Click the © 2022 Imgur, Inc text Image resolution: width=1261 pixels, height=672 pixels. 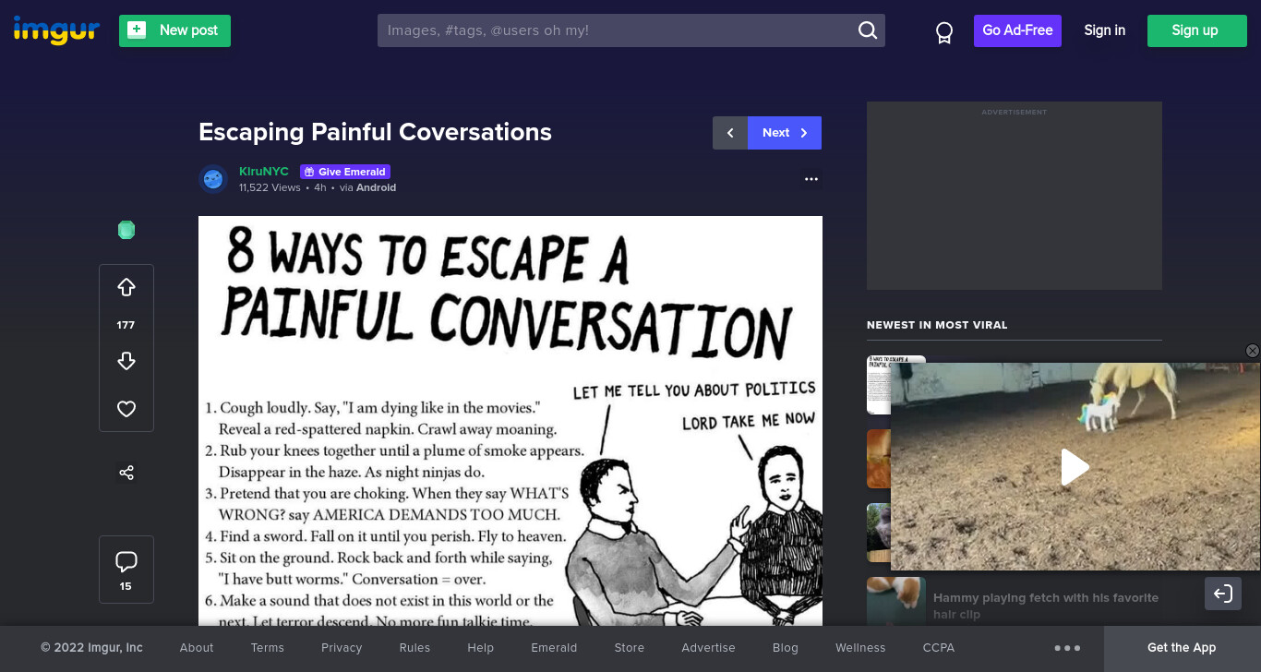pyautogui.click(x=91, y=648)
